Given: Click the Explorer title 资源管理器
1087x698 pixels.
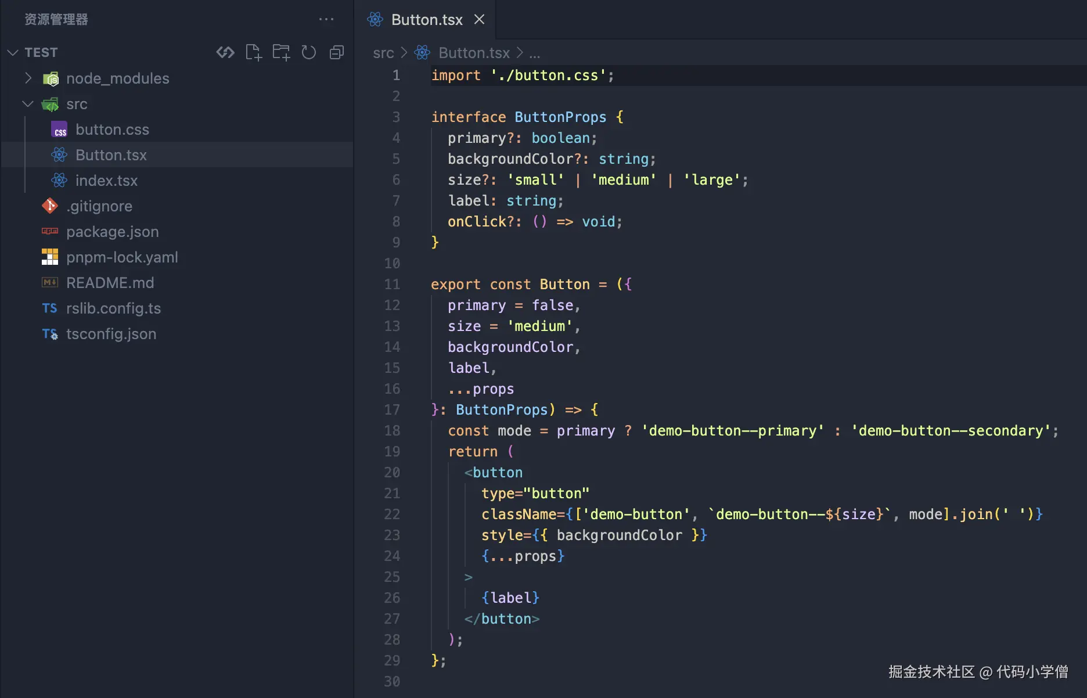Looking at the screenshot, I should point(56,19).
